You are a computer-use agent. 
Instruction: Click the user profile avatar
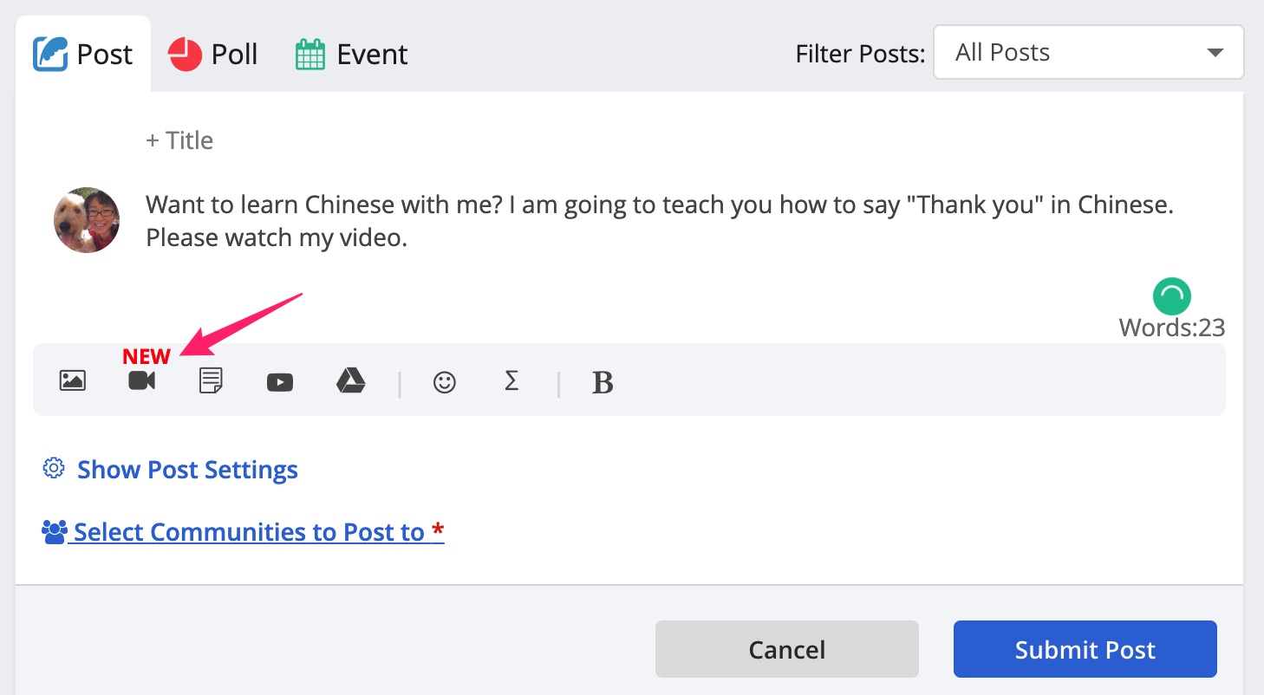pos(87,220)
